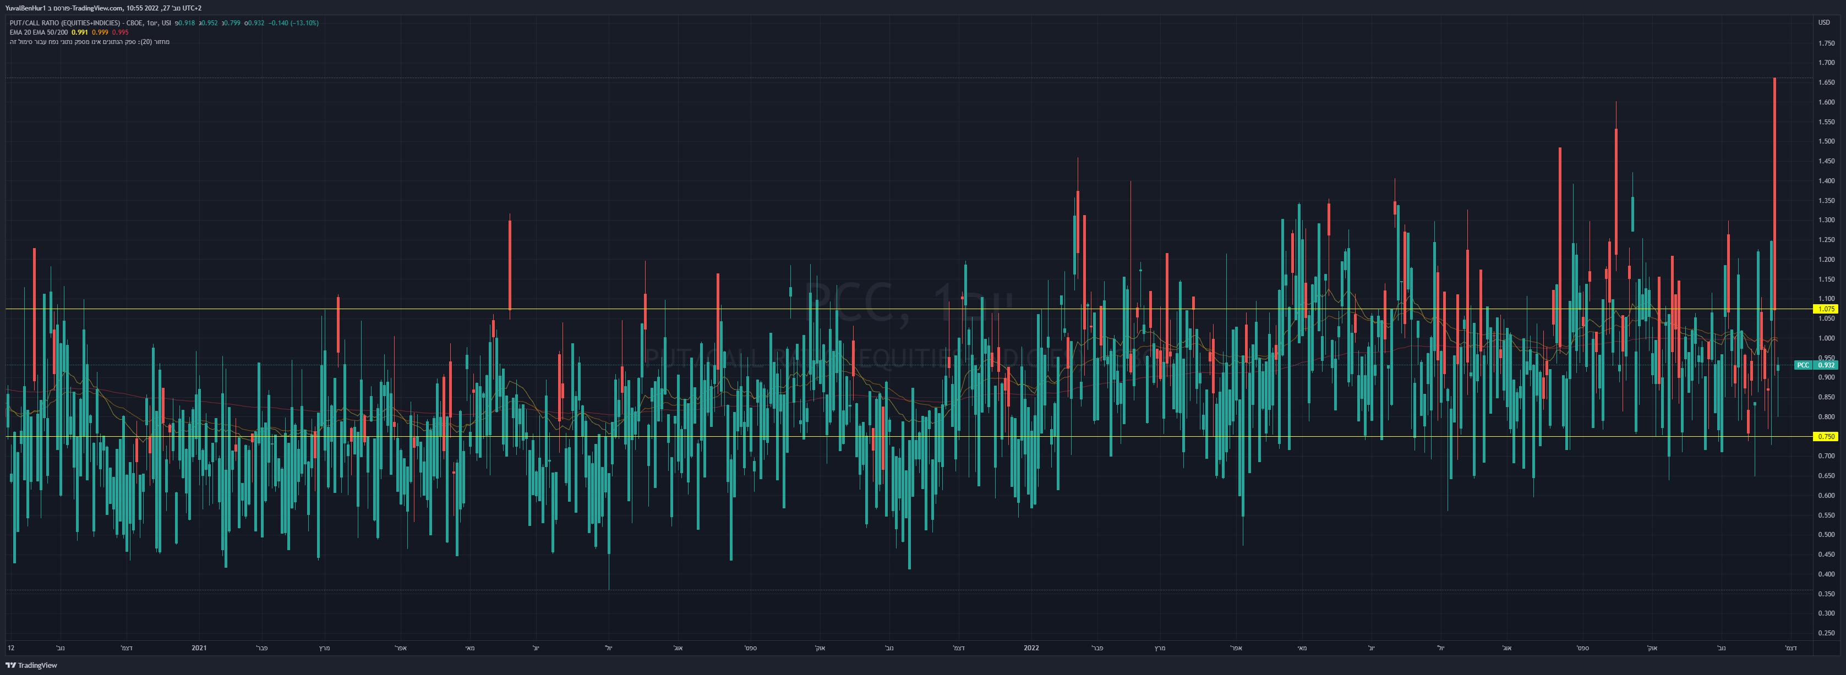The width and height of the screenshot is (1846, 675).
Task: Click the -0.140 (-13.10%) change value
Action: point(294,23)
